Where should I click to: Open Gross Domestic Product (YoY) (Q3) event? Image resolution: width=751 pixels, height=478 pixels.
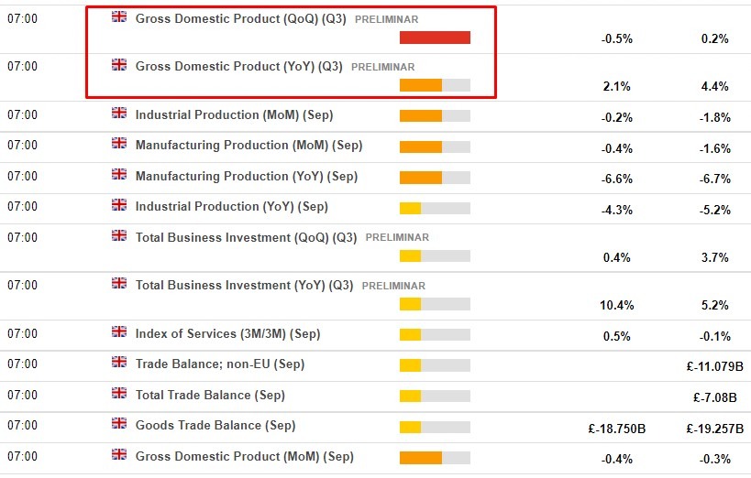(239, 67)
